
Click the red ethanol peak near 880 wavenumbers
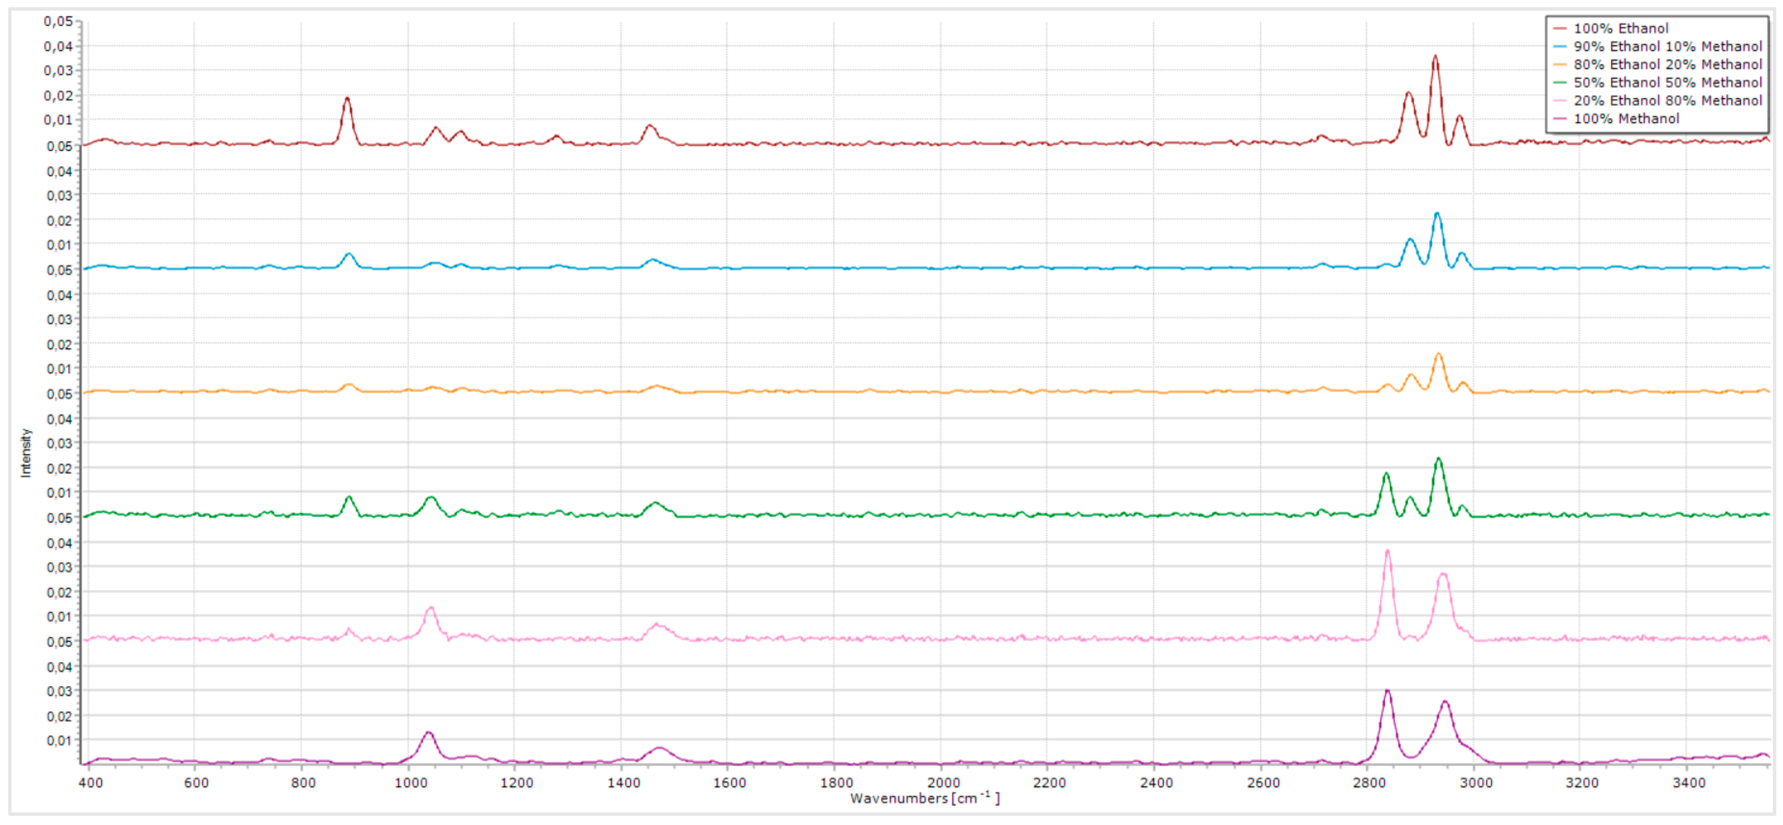[347, 99]
